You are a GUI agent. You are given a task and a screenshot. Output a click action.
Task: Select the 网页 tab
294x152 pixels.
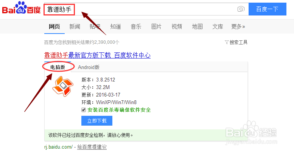pos(54,26)
